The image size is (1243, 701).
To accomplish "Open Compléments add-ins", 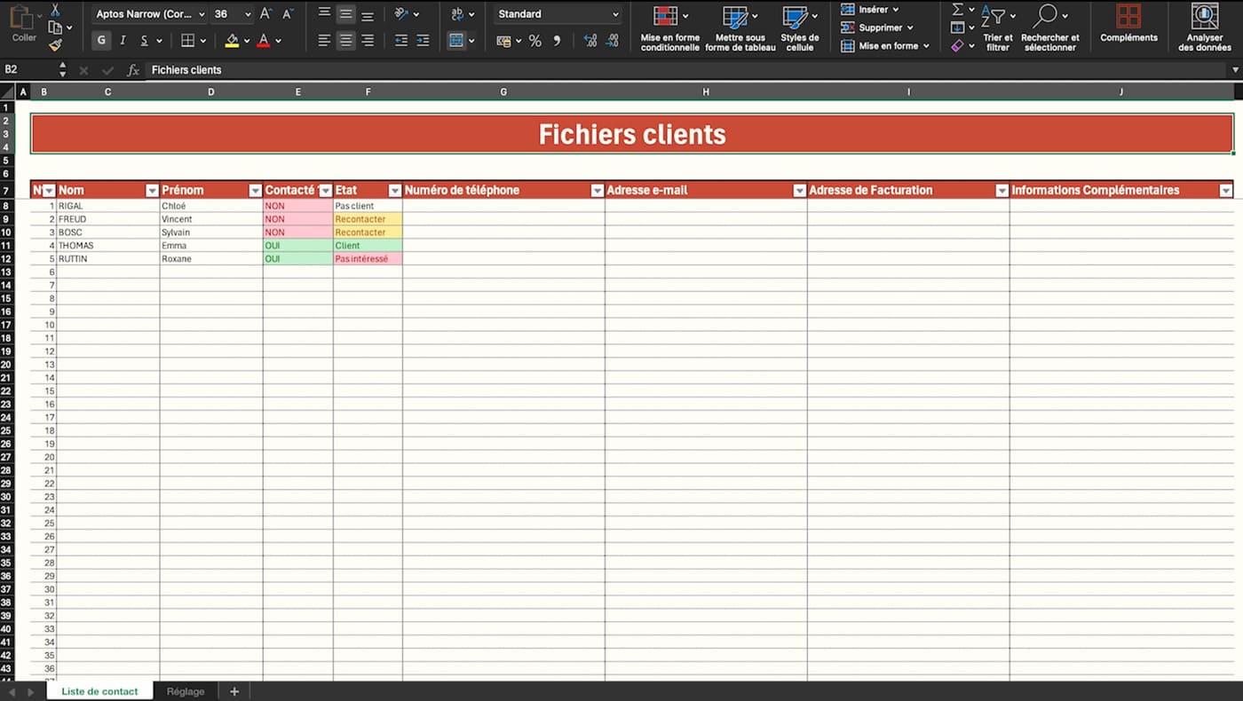I will tap(1128, 23).
